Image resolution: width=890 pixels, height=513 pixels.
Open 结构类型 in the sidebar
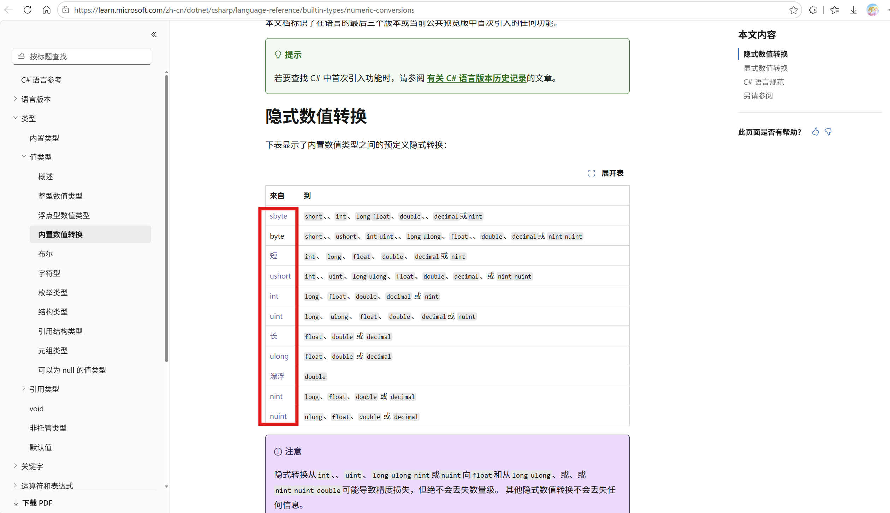tap(53, 312)
